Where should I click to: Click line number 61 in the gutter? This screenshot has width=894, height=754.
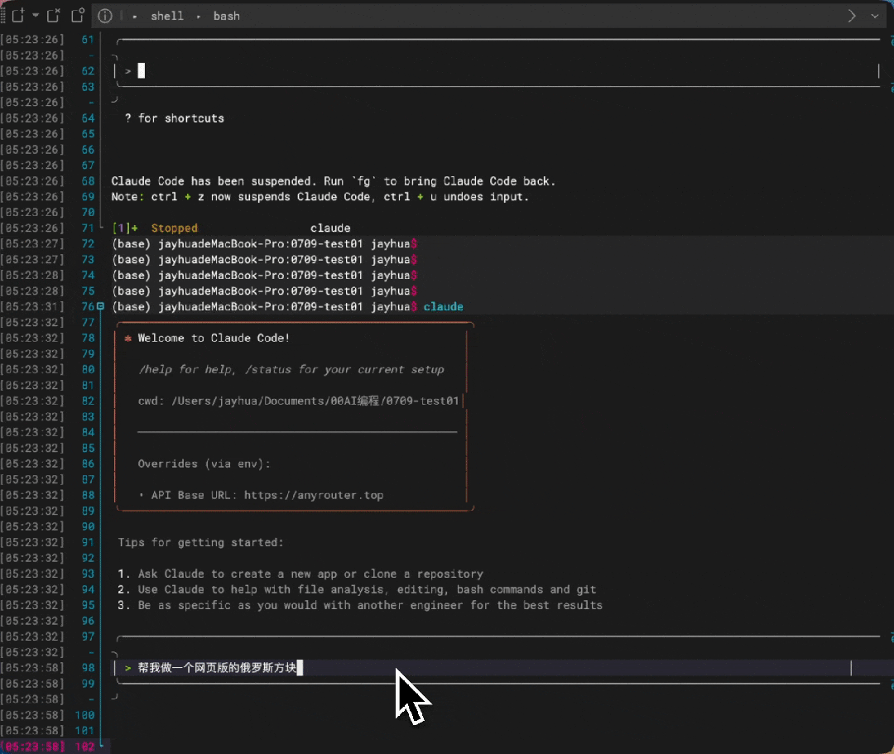pyautogui.click(x=88, y=40)
